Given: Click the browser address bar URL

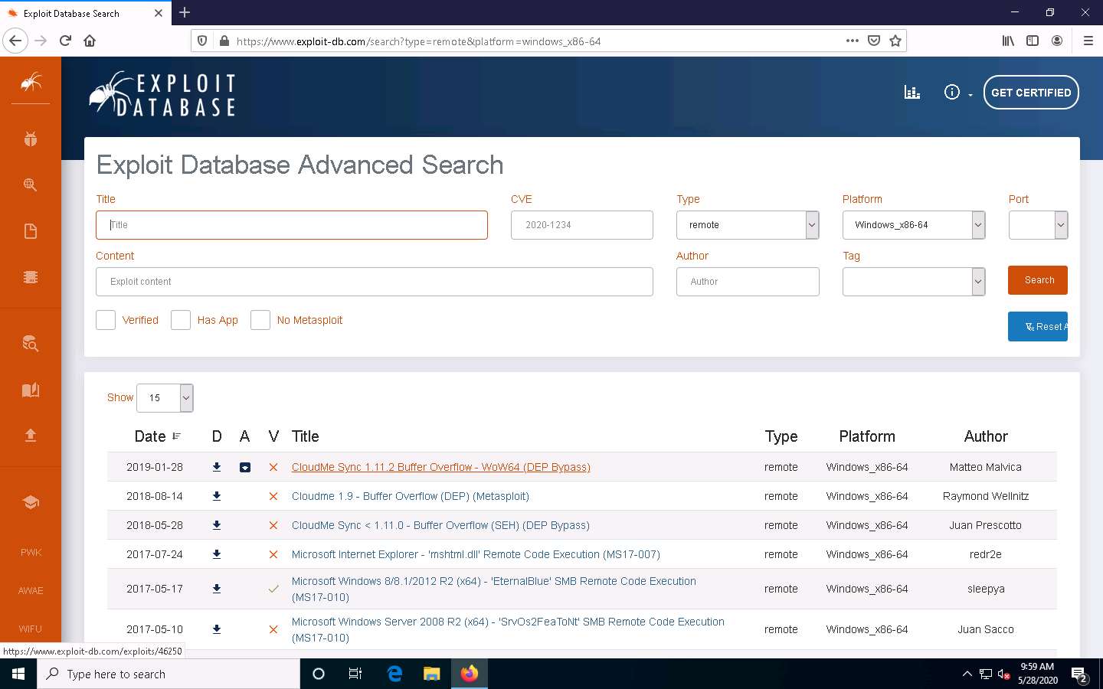Looking at the screenshot, I should (x=418, y=41).
